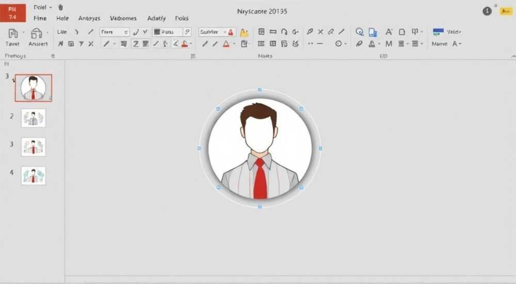Click the yellow button in top-right corner
The height and width of the screenshot is (284, 516).
505,11
